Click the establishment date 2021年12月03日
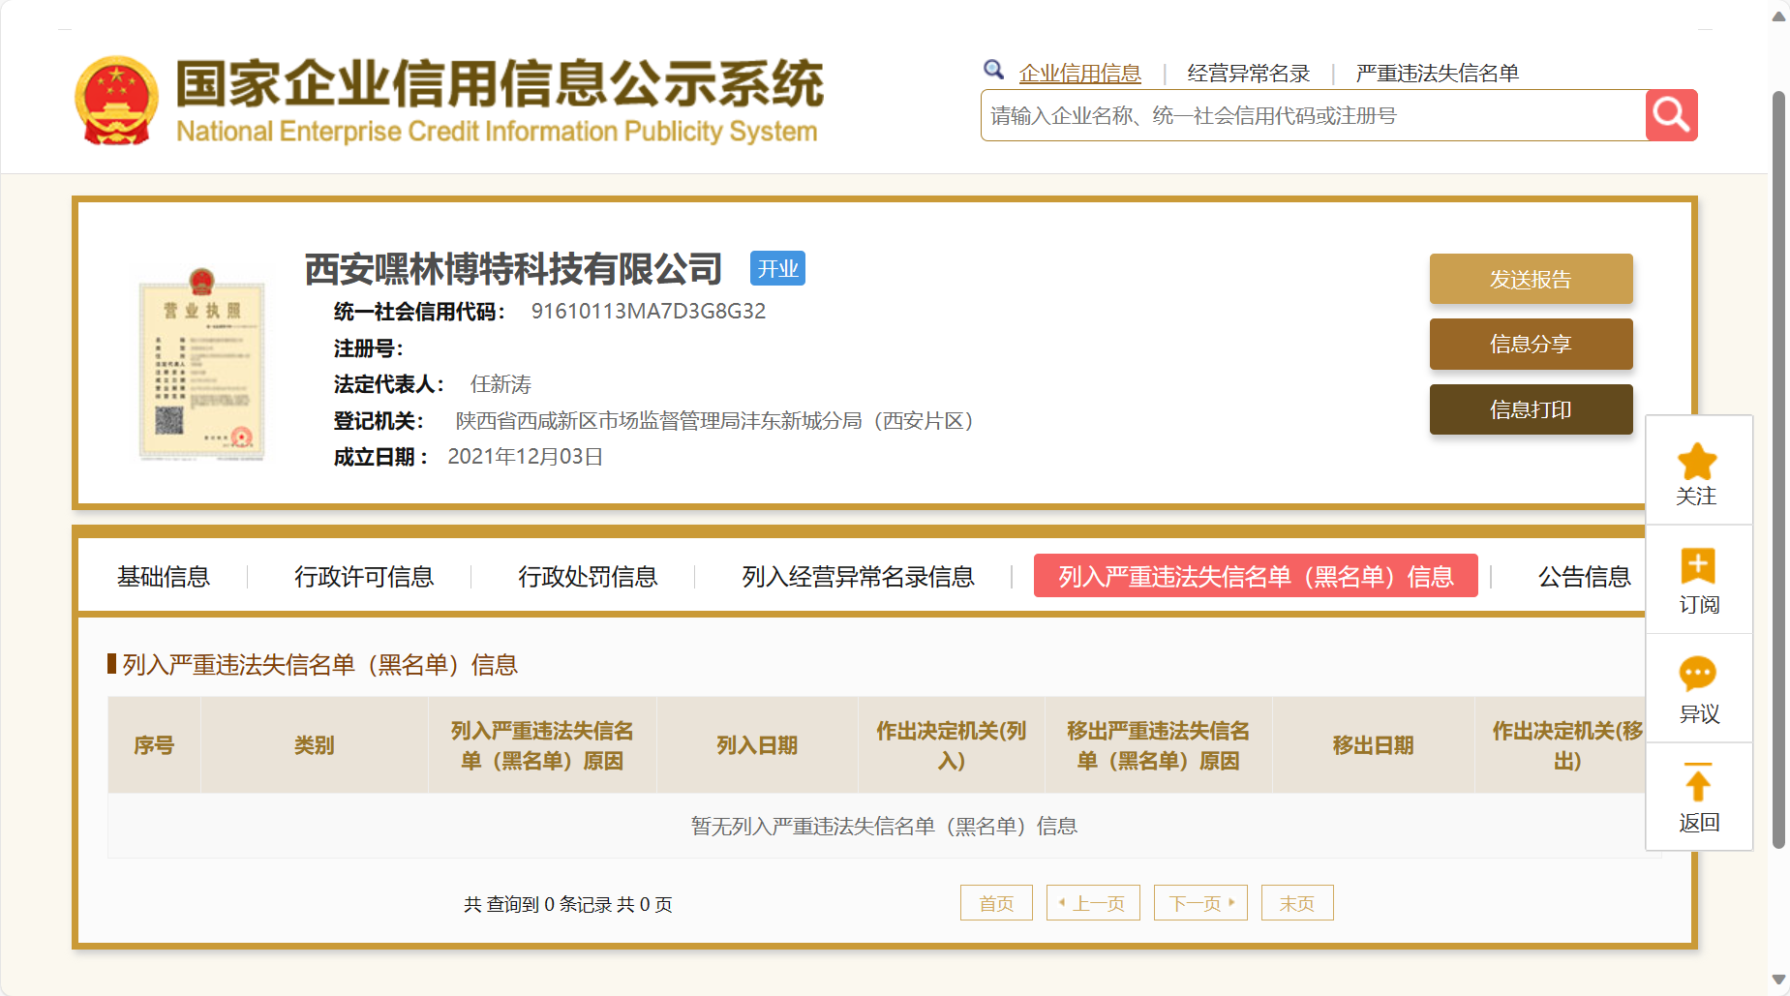Screen dimensions: 1790x996 tap(526, 457)
